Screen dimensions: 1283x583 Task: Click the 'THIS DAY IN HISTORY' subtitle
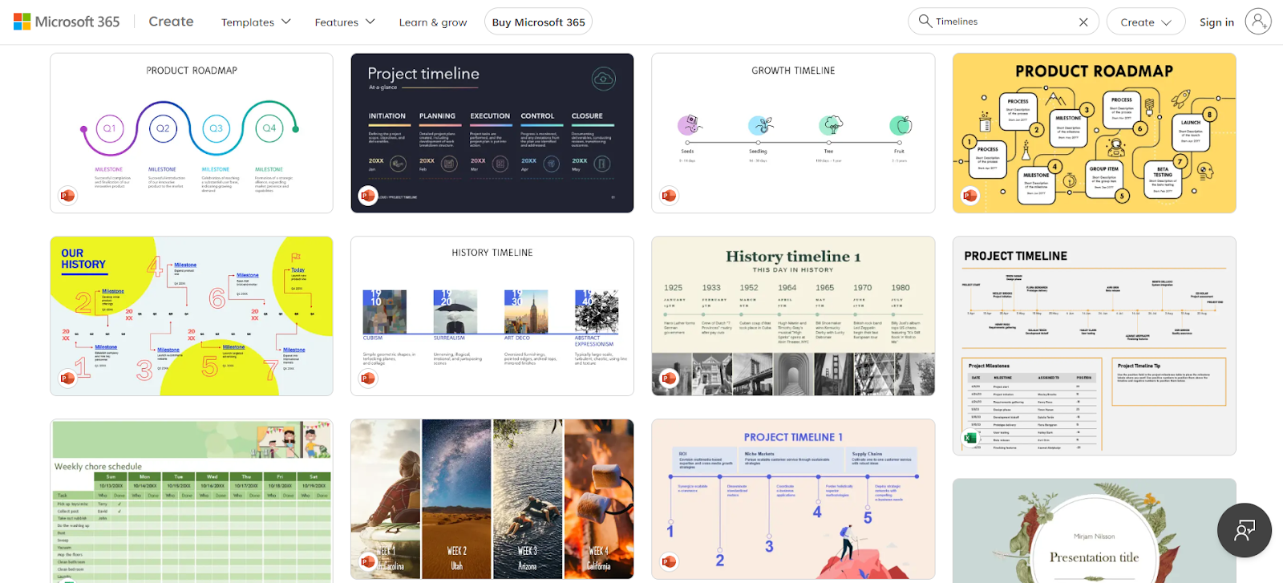(x=793, y=270)
